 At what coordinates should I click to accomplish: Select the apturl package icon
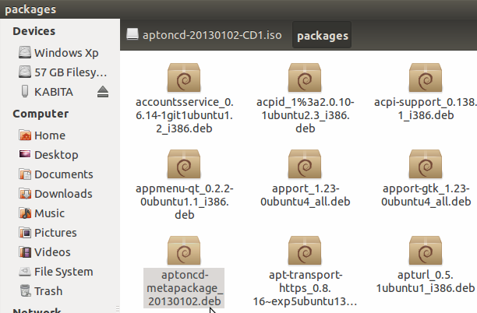click(x=426, y=251)
